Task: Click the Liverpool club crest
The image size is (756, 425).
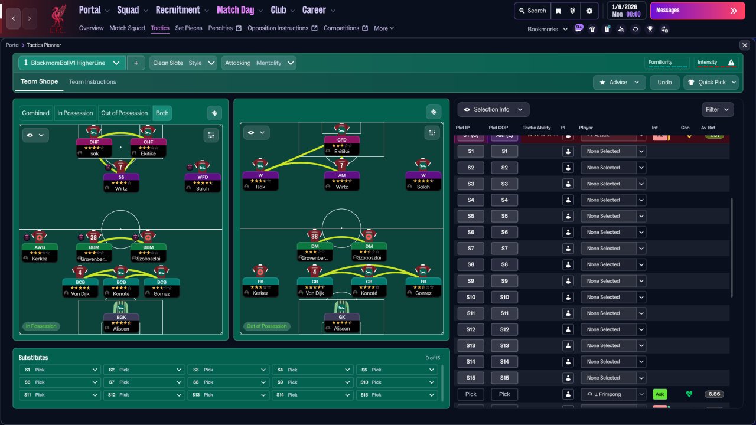Action: click(x=57, y=18)
